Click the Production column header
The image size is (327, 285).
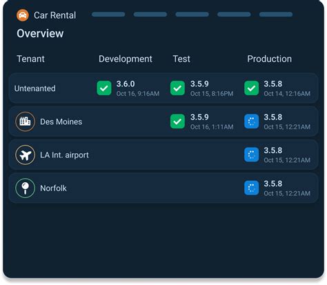click(269, 59)
